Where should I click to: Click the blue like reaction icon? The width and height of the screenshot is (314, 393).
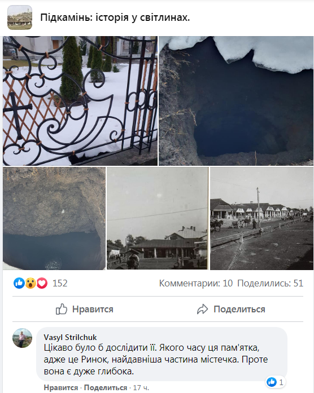[x=19, y=283]
